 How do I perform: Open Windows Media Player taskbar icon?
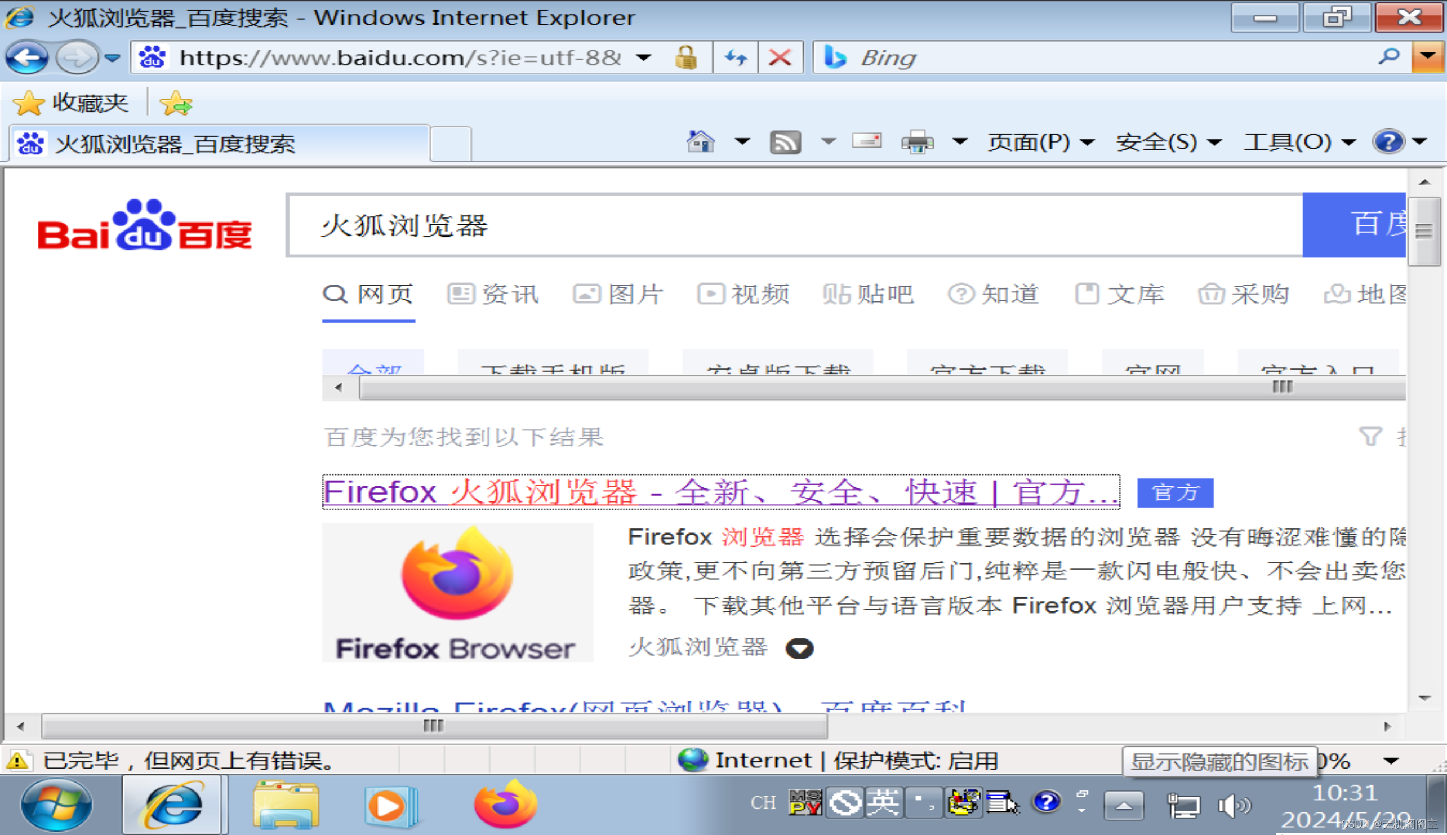[391, 805]
